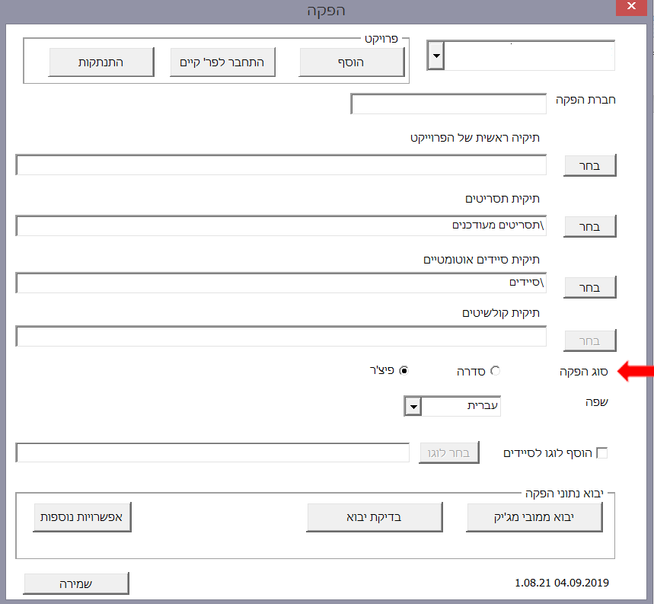Focus the תיקיה ראשית של הפרוייקט path field
The width and height of the screenshot is (654, 604).
coord(281,165)
